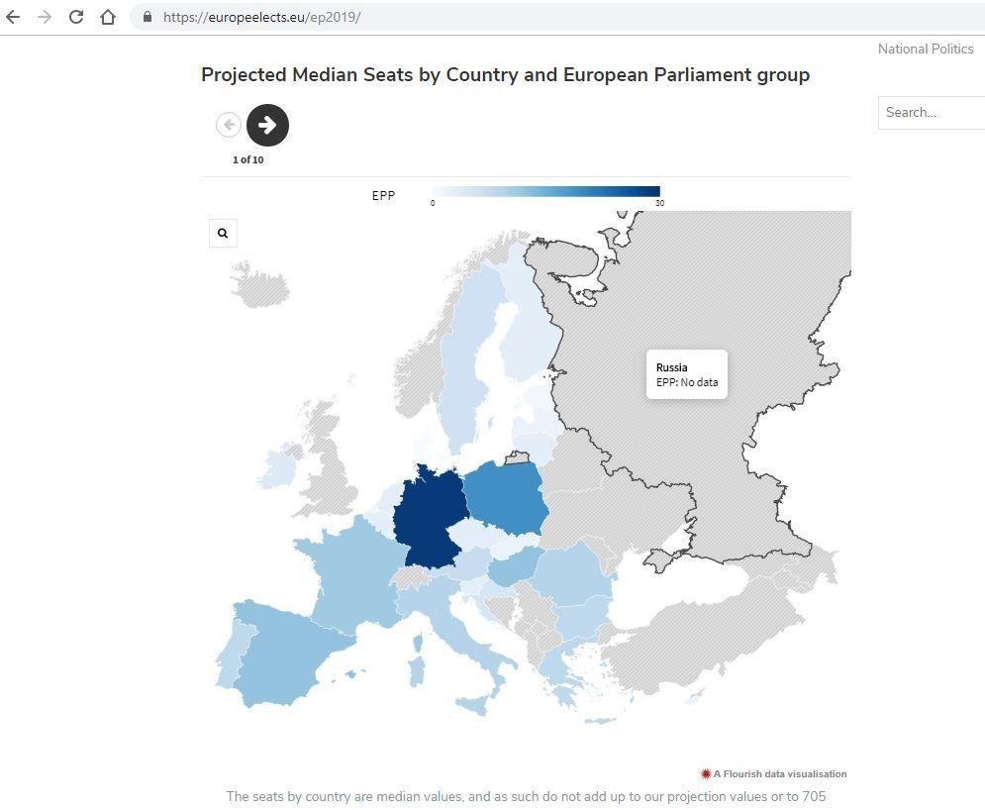985x810 pixels.
Task: Click the padlock site security icon
Action: (x=147, y=17)
